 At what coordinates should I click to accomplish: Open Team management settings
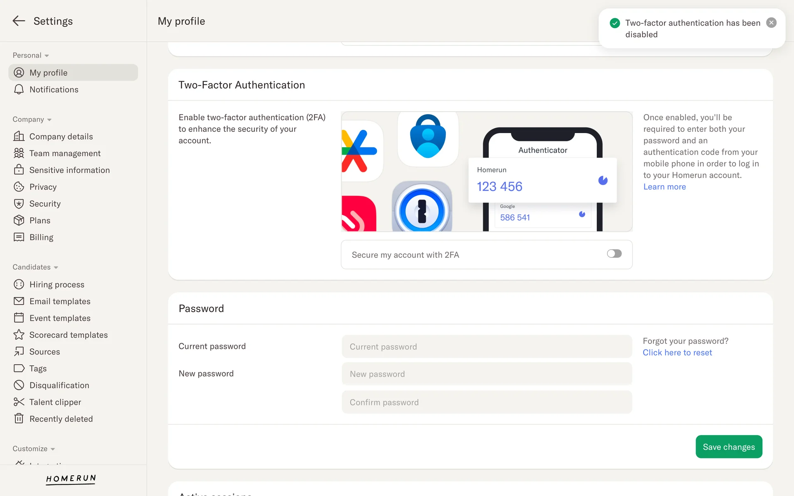(x=65, y=153)
